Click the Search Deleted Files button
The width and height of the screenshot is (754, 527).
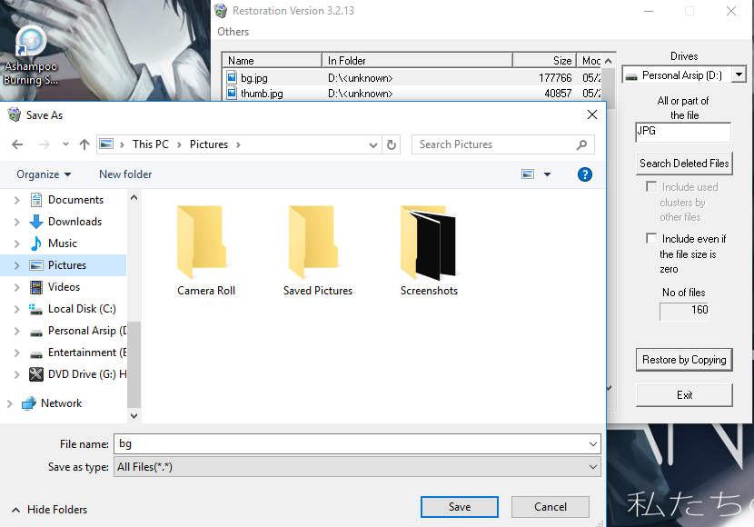(684, 164)
